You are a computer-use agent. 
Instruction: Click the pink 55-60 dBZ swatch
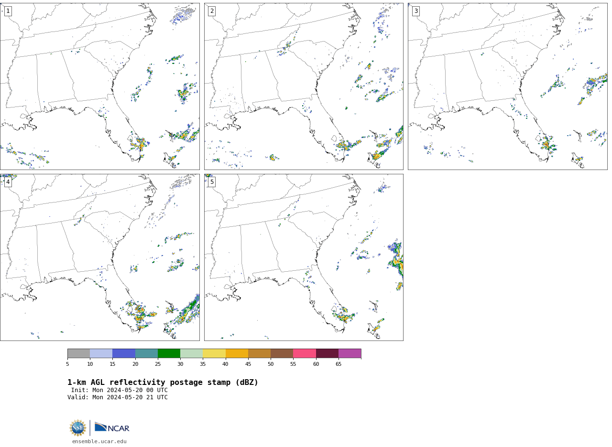click(x=305, y=353)
